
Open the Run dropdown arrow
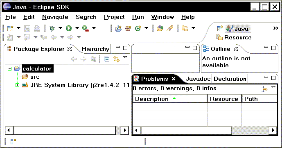click(77, 28)
